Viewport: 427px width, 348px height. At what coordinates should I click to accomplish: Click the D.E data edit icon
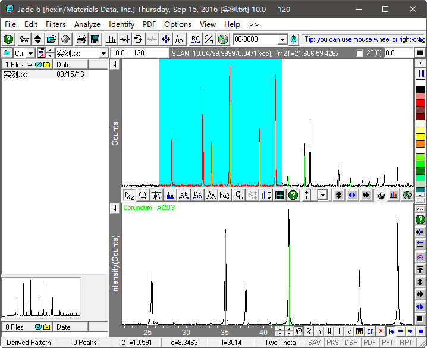(x=197, y=195)
